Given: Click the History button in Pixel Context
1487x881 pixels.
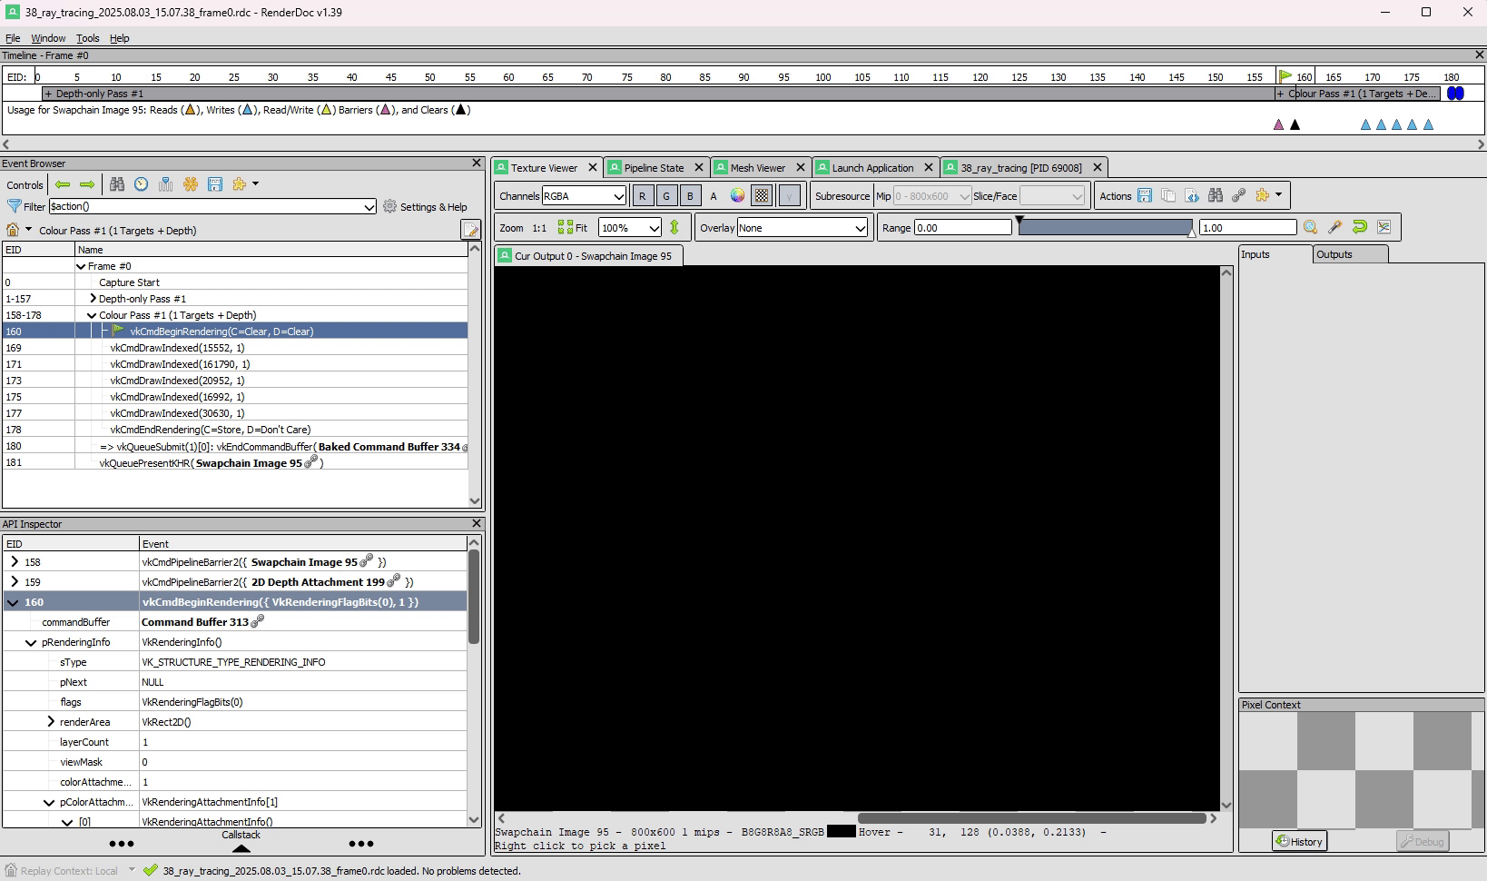Looking at the screenshot, I should [1298, 841].
